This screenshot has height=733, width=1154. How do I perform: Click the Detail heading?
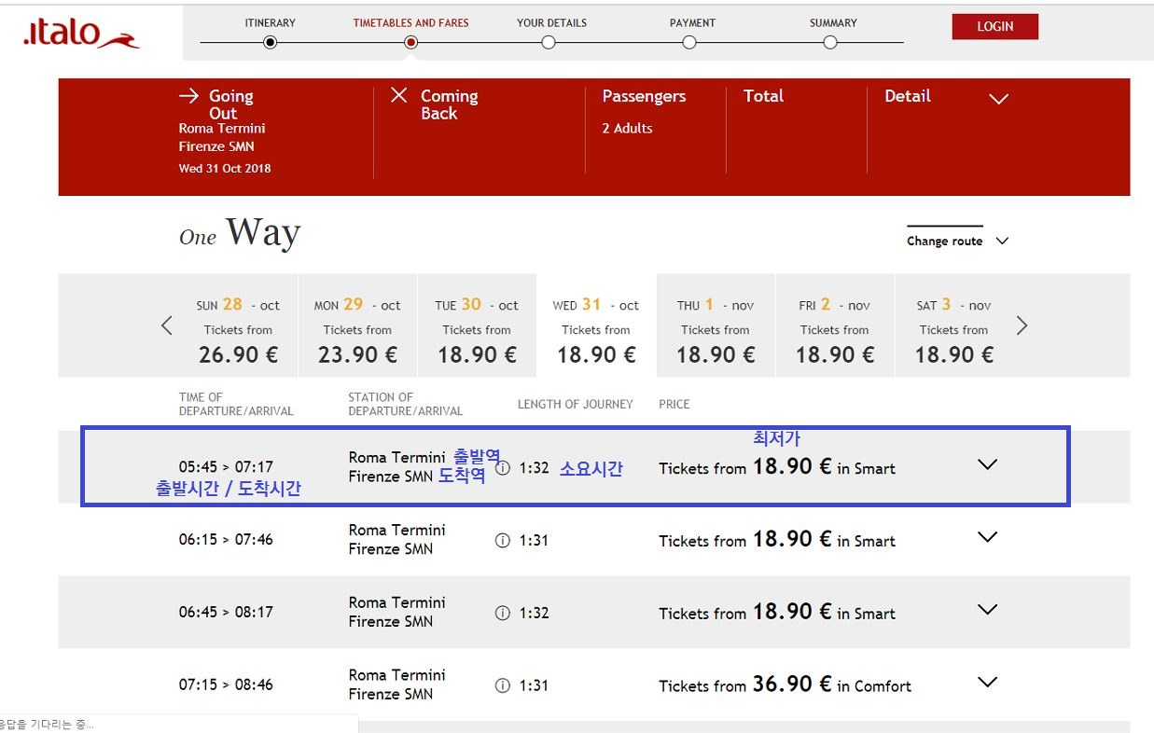coord(908,96)
